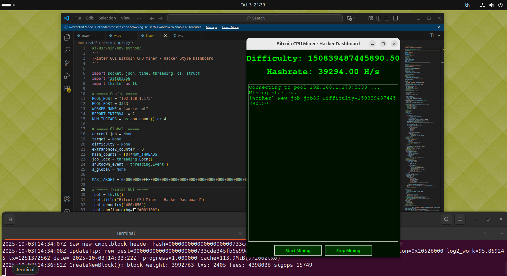Switch to the w.py editor tab
The width and height of the screenshot is (507, 276).
tap(117, 35)
